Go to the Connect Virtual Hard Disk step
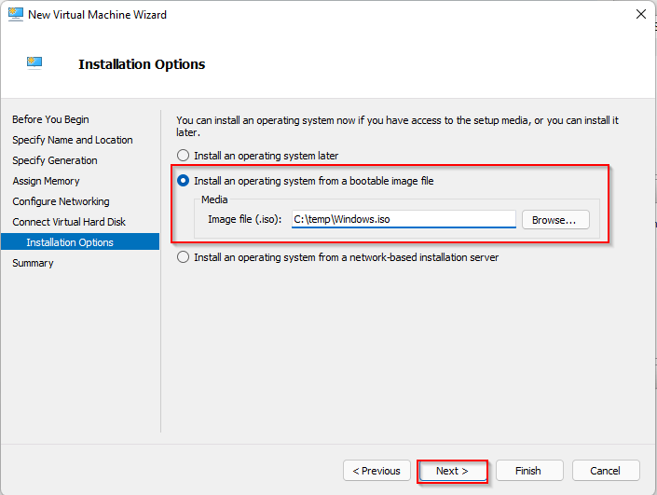 (x=69, y=222)
